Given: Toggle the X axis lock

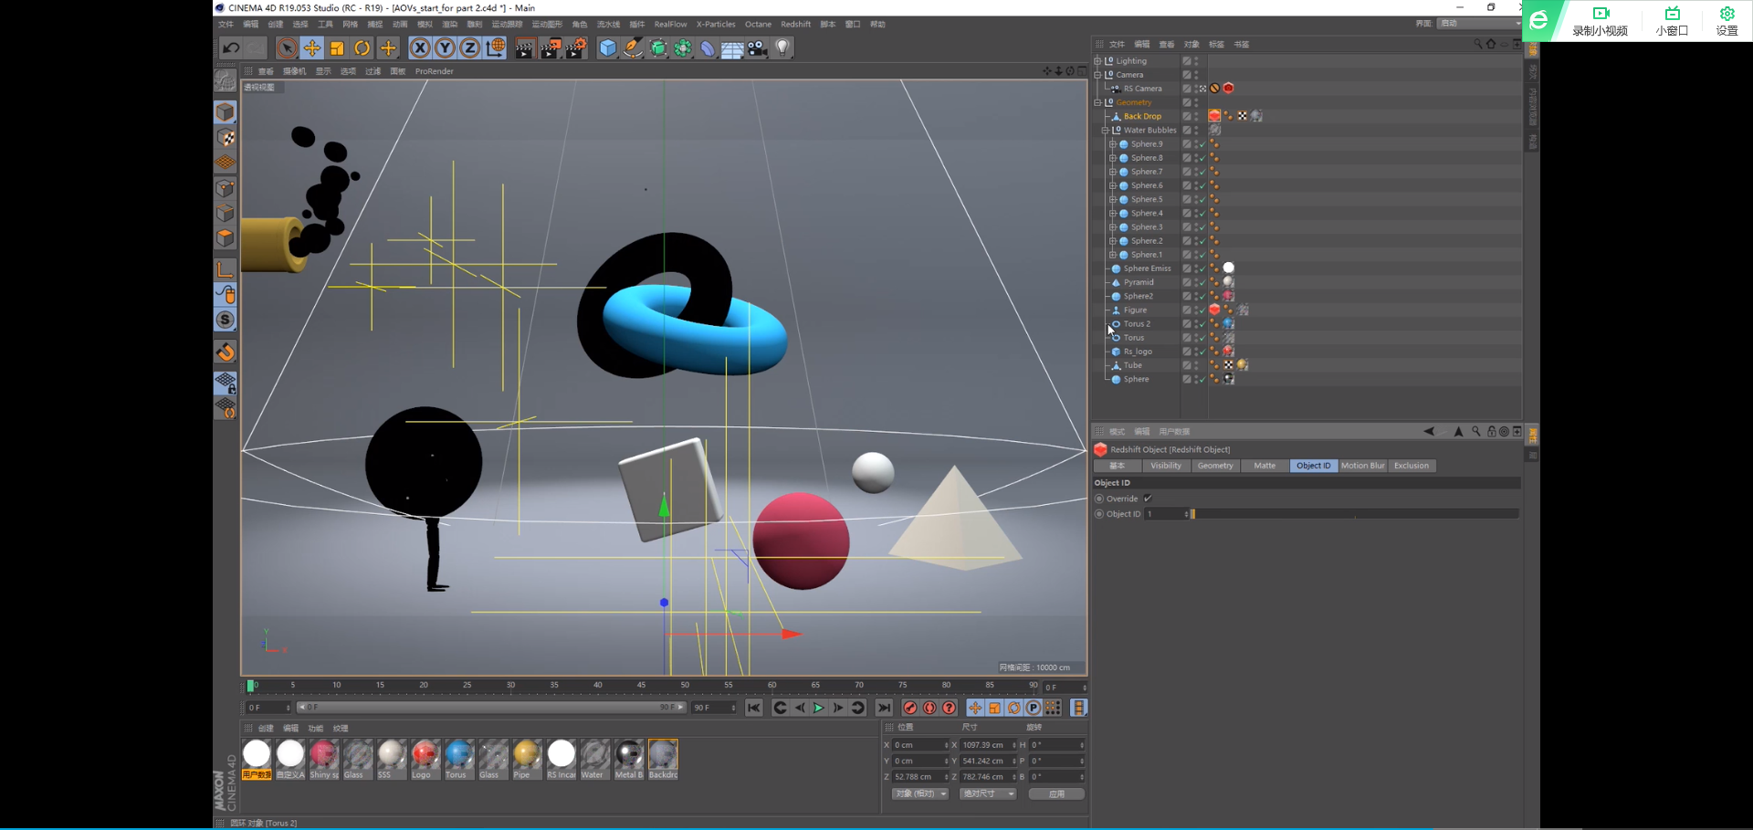Looking at the screenshot, I should [420, 48].
